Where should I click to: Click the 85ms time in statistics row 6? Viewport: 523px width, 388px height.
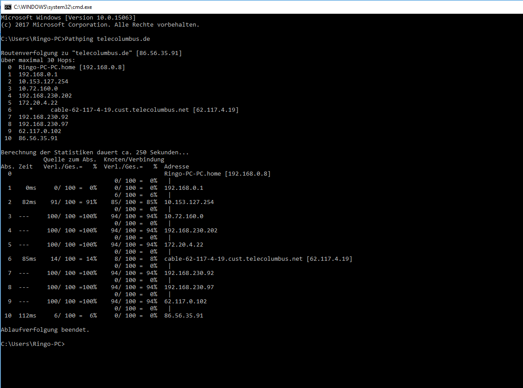29,259
